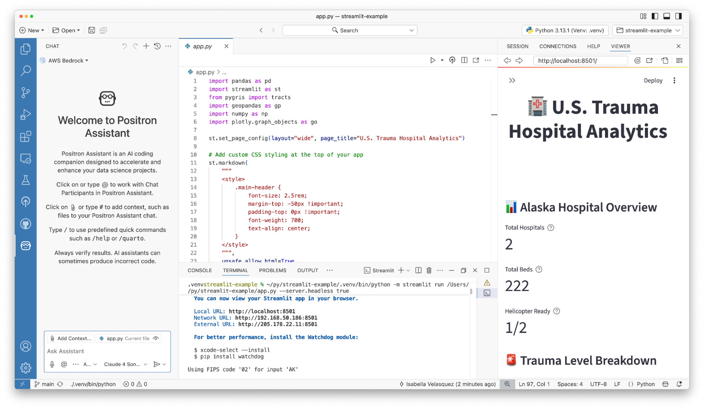Viewport: 704px width, 409px height.
Task: Switch to the CONNECTIONS tab
Action: [557, 46]
